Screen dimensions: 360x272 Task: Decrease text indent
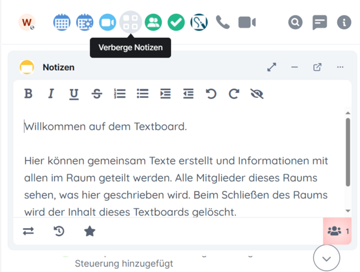188,94
